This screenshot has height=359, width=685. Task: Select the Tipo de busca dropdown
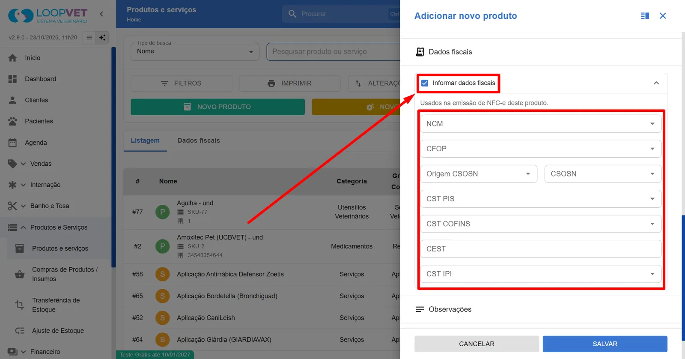195,52
